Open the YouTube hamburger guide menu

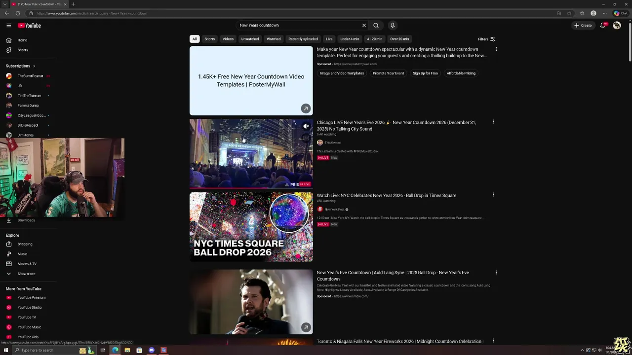point(8,25)
